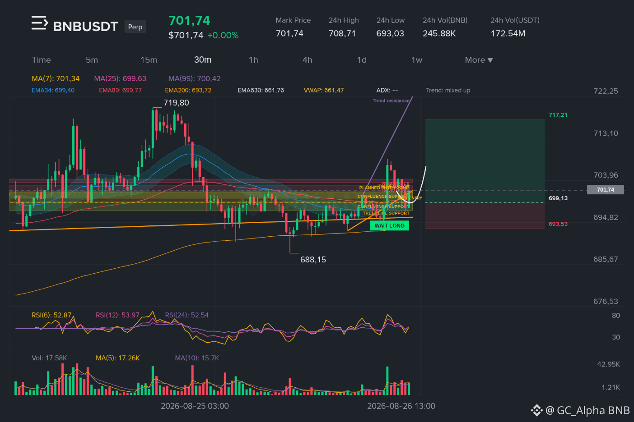Switch to the 1h timeframe
The height and width of the screenshot is (422, 634).
click(253, 60)
